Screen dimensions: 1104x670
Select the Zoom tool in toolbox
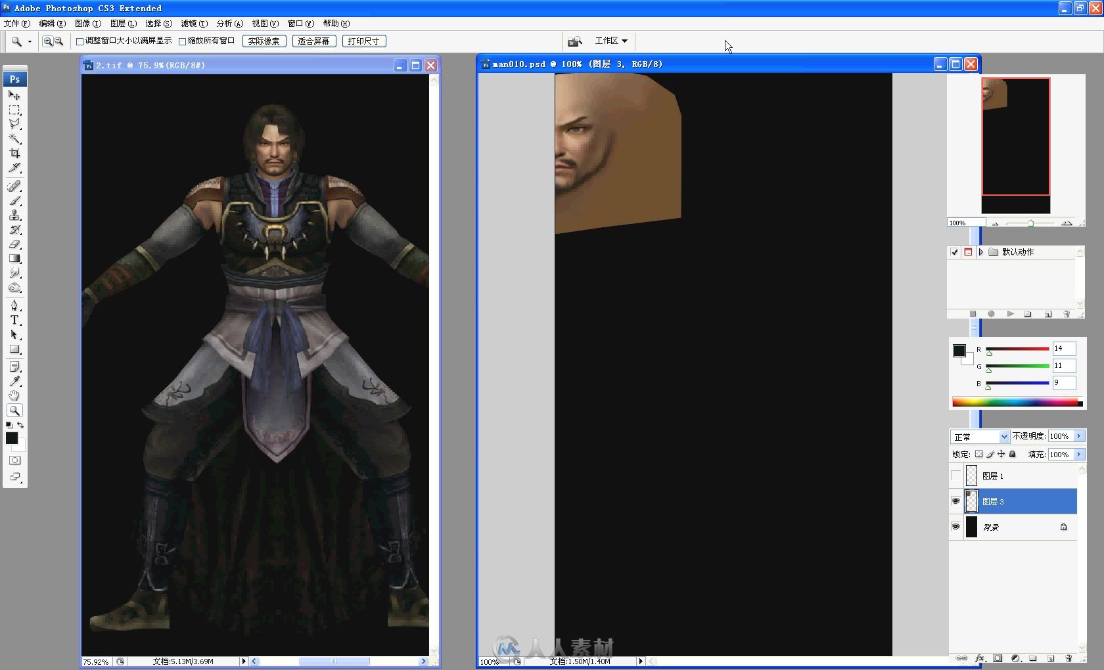click(14, 411)
